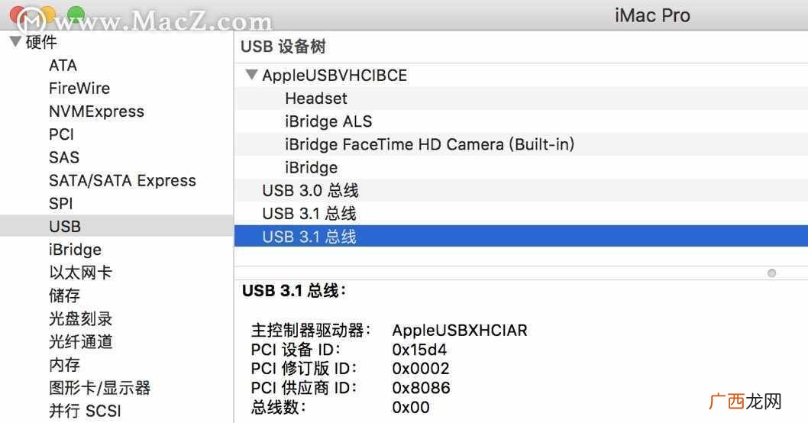Open the 内存 memory section
Viewport: 808px width, 423px height.
tap(64, 365)
